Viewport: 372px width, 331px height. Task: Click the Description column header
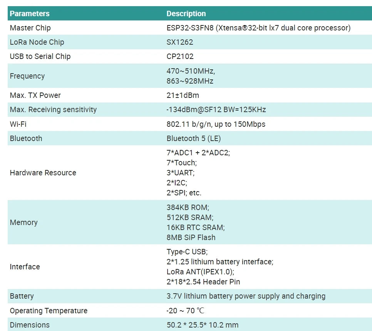186,13
